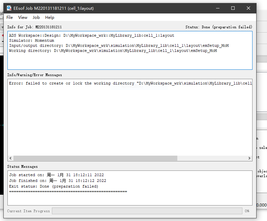
Task: Click the 'Status: Done (preparation failed)' label
Action: click(219, 27)
